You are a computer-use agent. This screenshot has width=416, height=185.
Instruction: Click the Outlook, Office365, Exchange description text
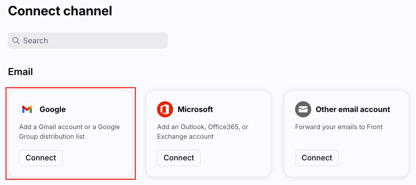203,132
